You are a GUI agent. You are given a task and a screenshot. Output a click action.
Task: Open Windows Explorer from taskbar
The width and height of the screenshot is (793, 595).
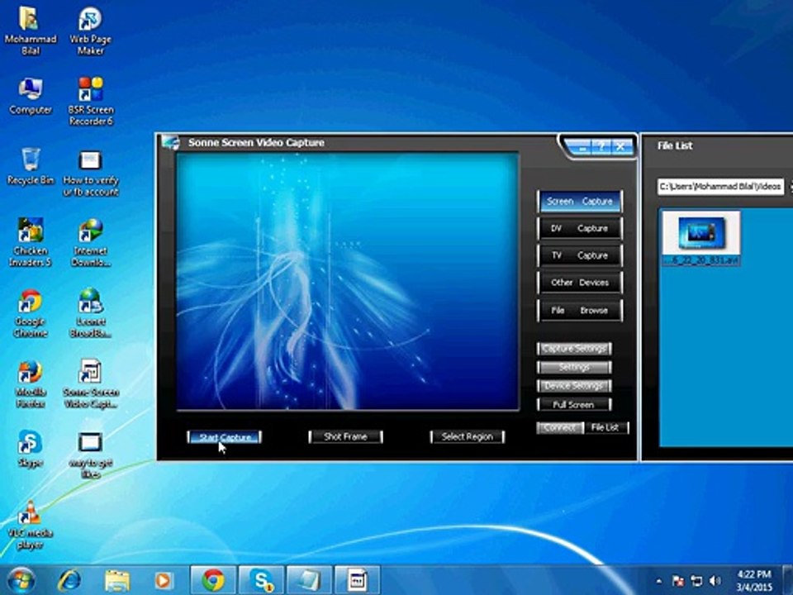pos(116,580)
